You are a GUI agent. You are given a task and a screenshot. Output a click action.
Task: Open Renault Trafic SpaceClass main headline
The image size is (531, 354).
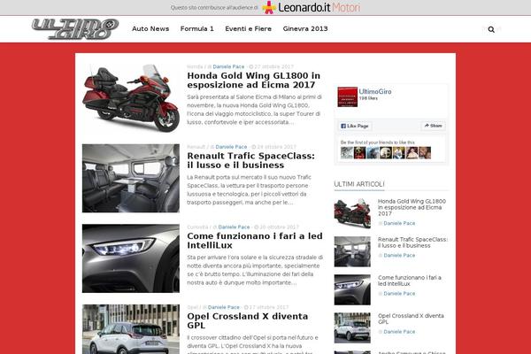click(250, 160)
